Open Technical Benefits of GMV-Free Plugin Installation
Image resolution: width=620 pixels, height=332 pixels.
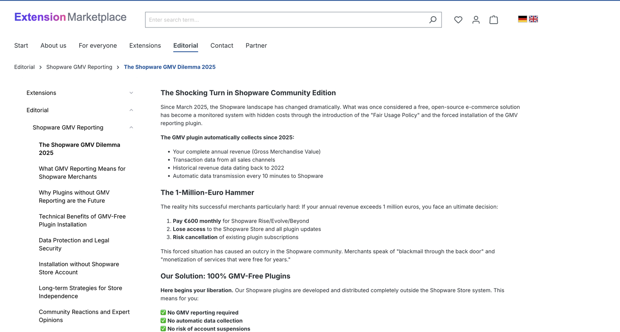(x=82, y=220)
